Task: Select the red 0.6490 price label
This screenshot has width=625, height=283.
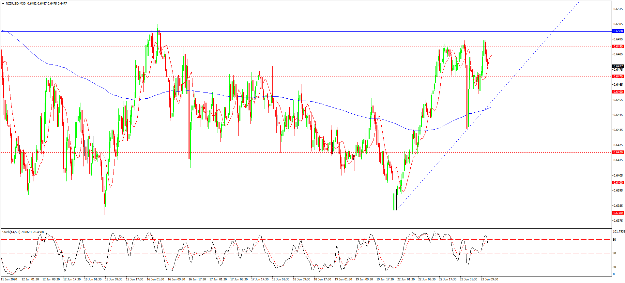Action: point(618,47)
